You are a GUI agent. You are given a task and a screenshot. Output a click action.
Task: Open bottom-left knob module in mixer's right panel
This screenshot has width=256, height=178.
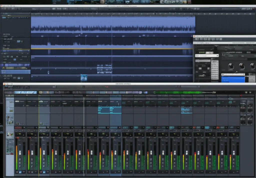coord(243,120)
